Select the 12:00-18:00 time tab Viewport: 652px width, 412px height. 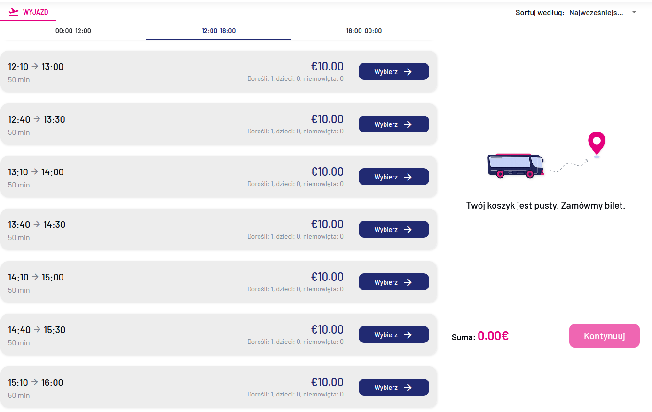click(219, 31)
